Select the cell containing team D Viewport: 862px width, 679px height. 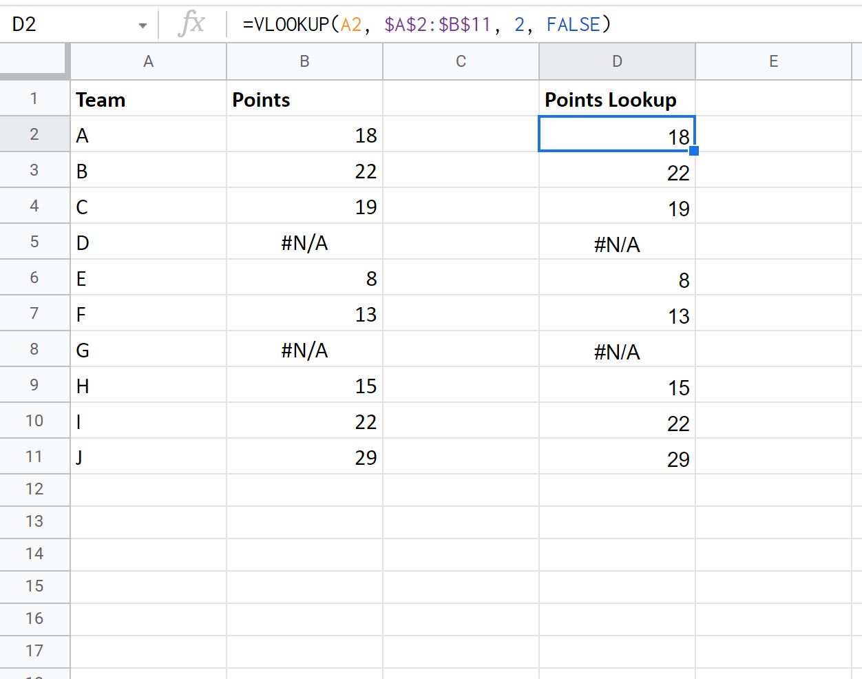click(148, 242)
